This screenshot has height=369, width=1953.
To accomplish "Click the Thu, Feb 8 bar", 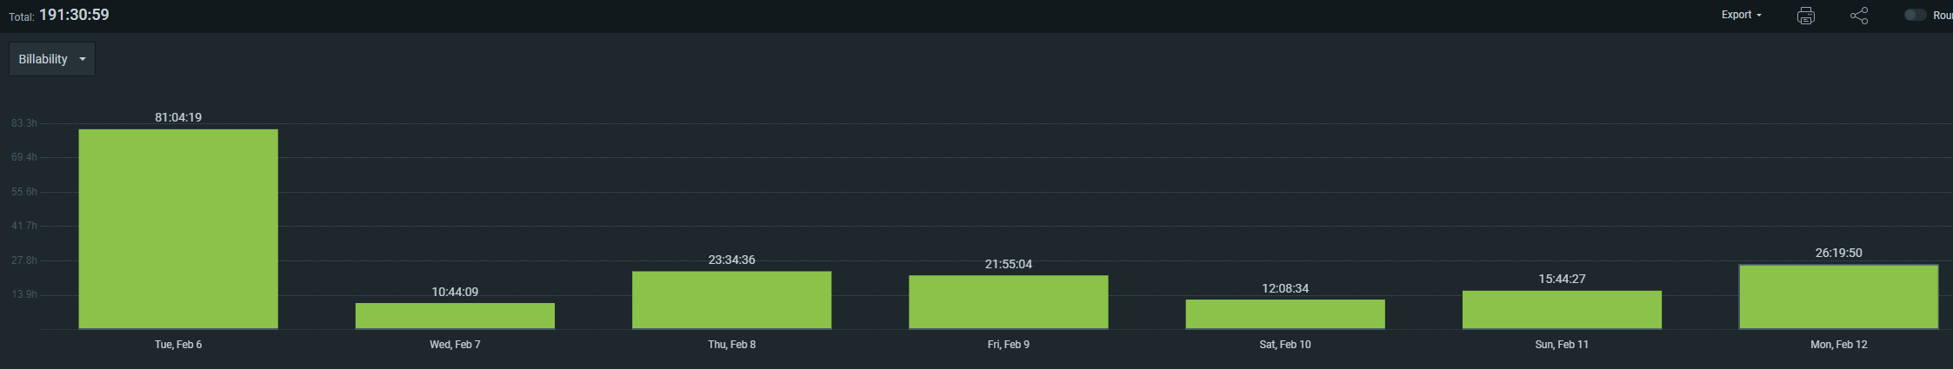I will tap(731, 300).
